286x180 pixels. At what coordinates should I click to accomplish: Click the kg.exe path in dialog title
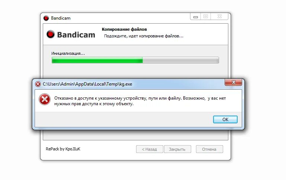tap(87, 84)
